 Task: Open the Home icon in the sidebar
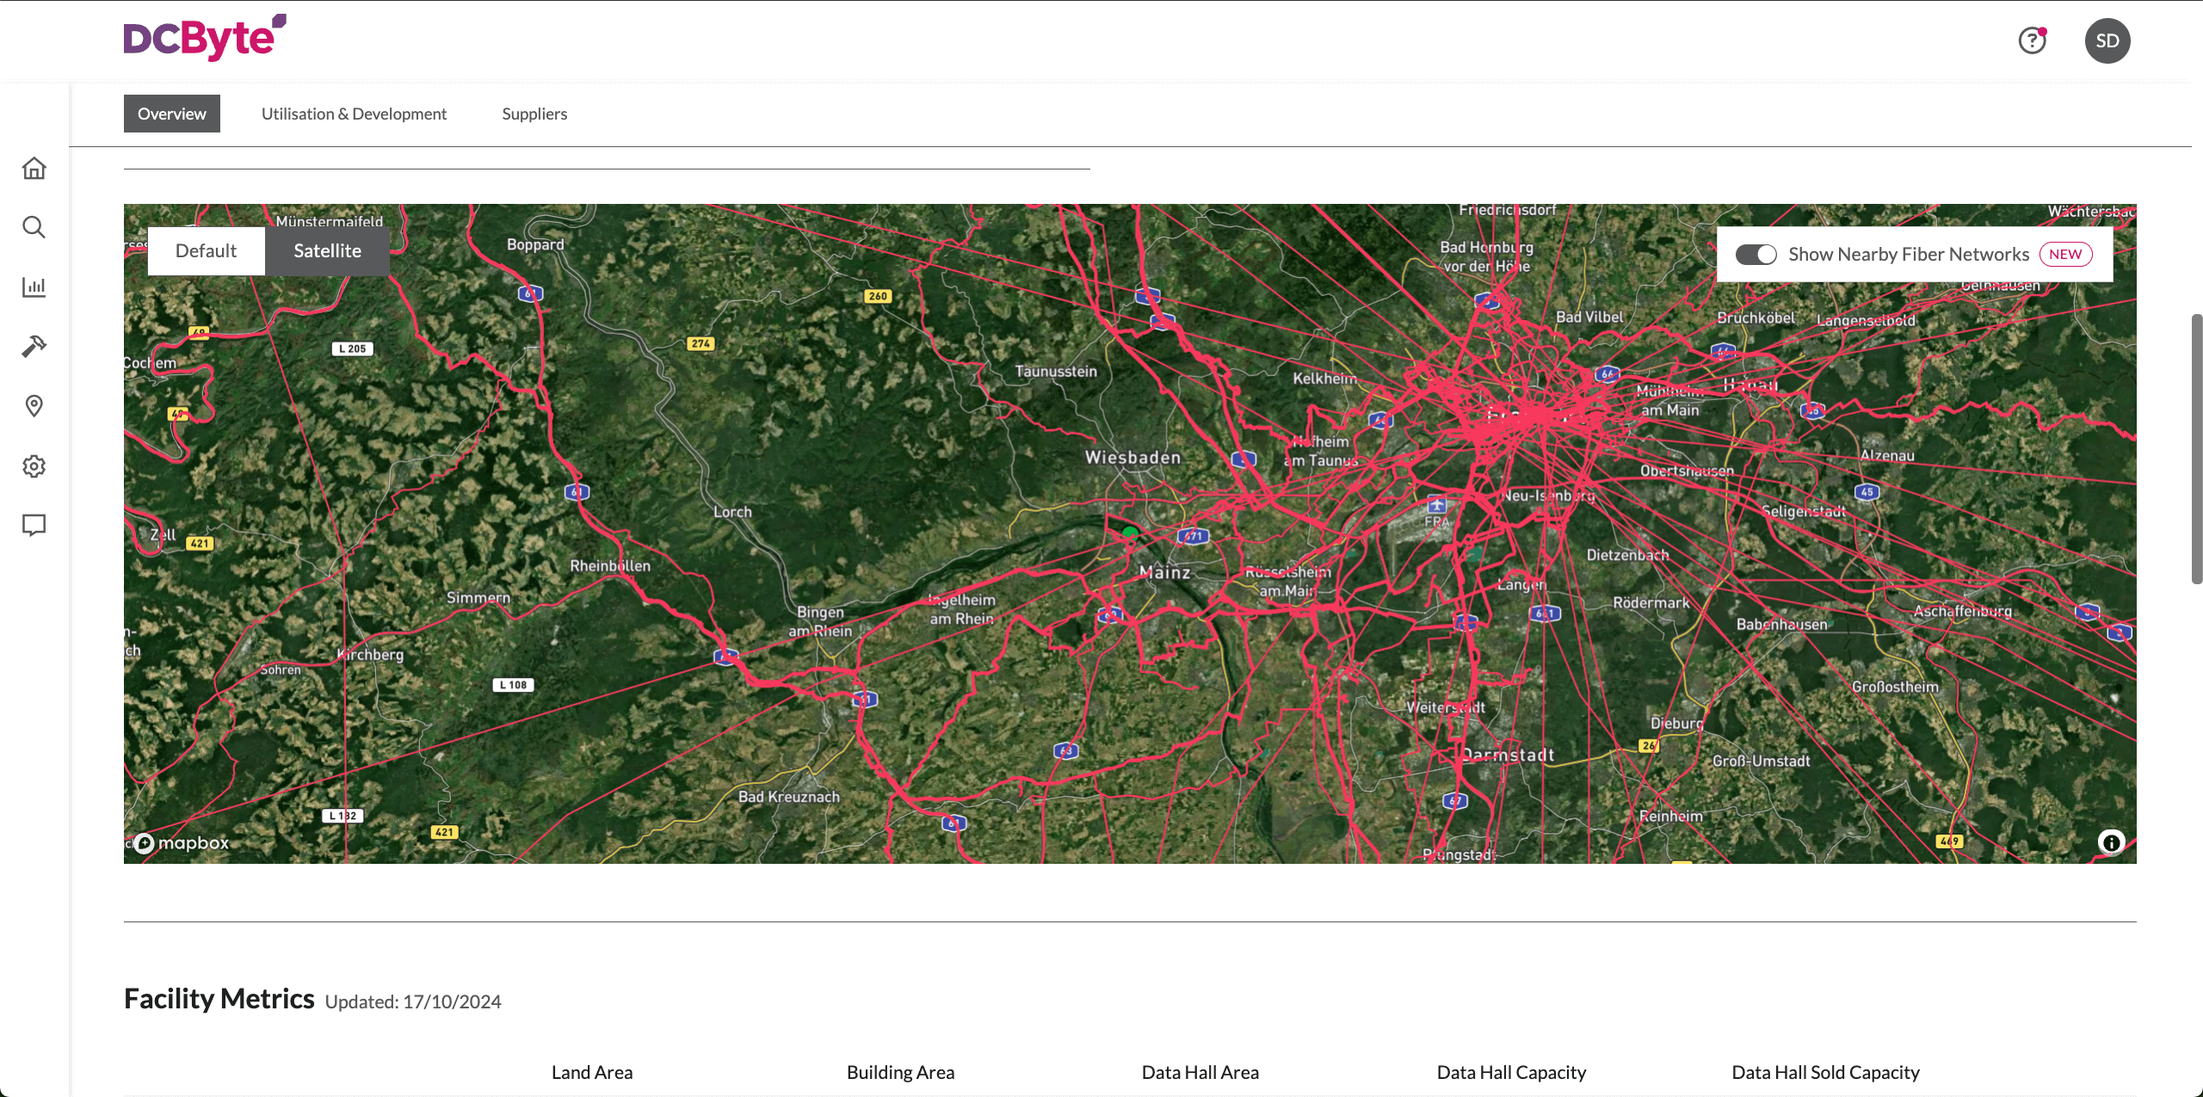34,168
